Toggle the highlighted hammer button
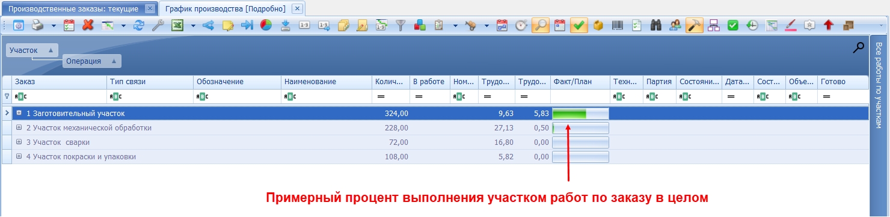The image size is (890, 217). (695, 25)
